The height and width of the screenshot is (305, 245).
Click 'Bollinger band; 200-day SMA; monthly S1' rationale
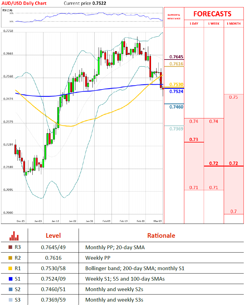pyautogui.click(x=135, y=268)
